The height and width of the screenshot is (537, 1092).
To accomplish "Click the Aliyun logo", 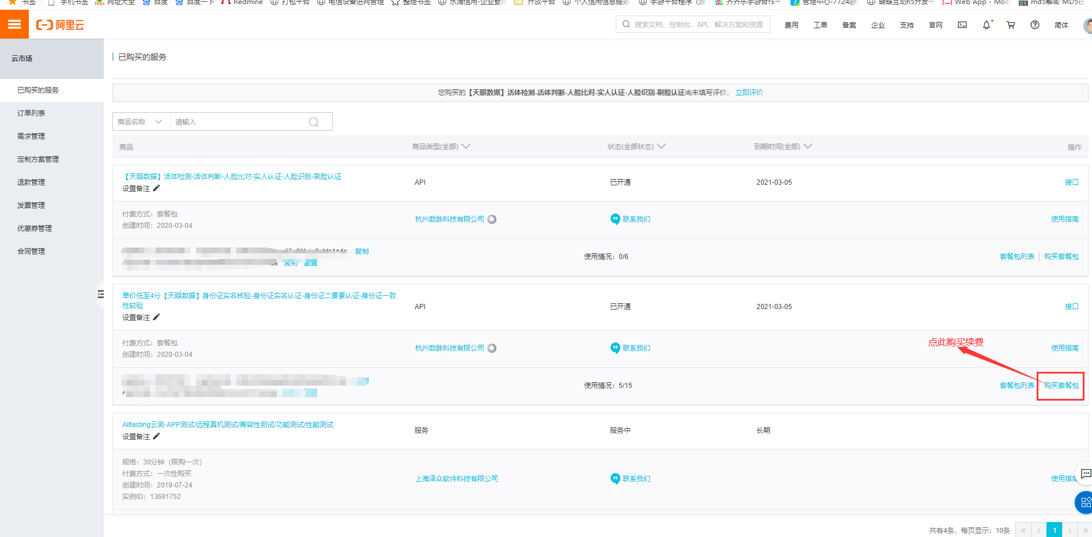I will 60,25.
